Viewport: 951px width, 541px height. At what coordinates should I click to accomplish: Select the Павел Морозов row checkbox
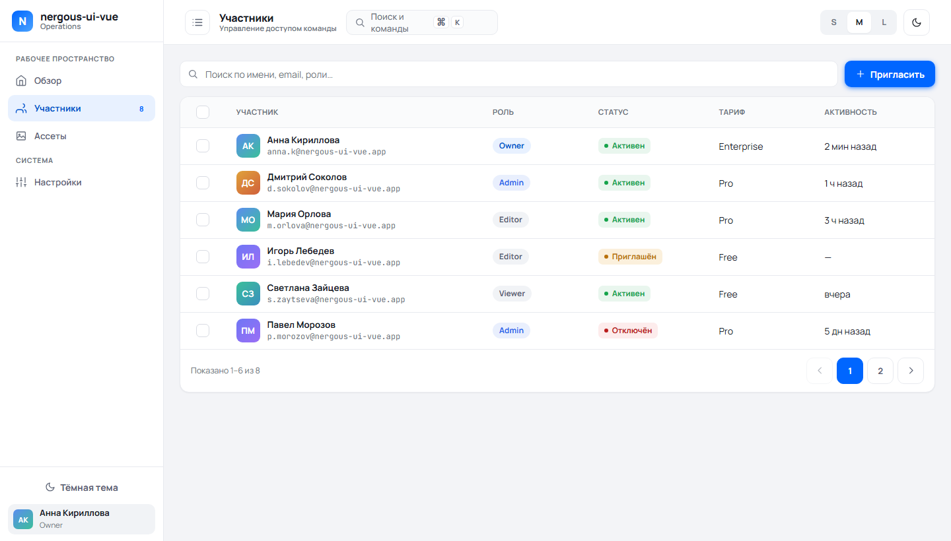point(203,331)
